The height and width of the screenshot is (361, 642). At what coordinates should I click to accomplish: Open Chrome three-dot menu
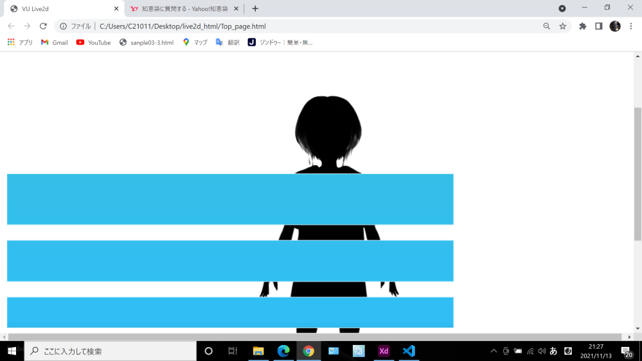click(x=631, y=26)
